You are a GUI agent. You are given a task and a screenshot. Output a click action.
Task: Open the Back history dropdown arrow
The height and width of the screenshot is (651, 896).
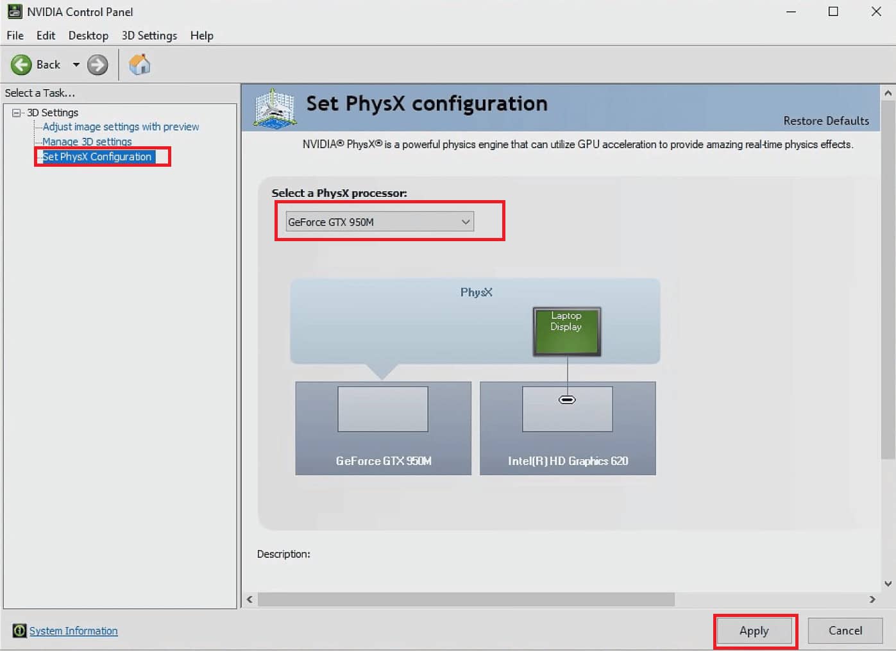click(x=76, y=65)
